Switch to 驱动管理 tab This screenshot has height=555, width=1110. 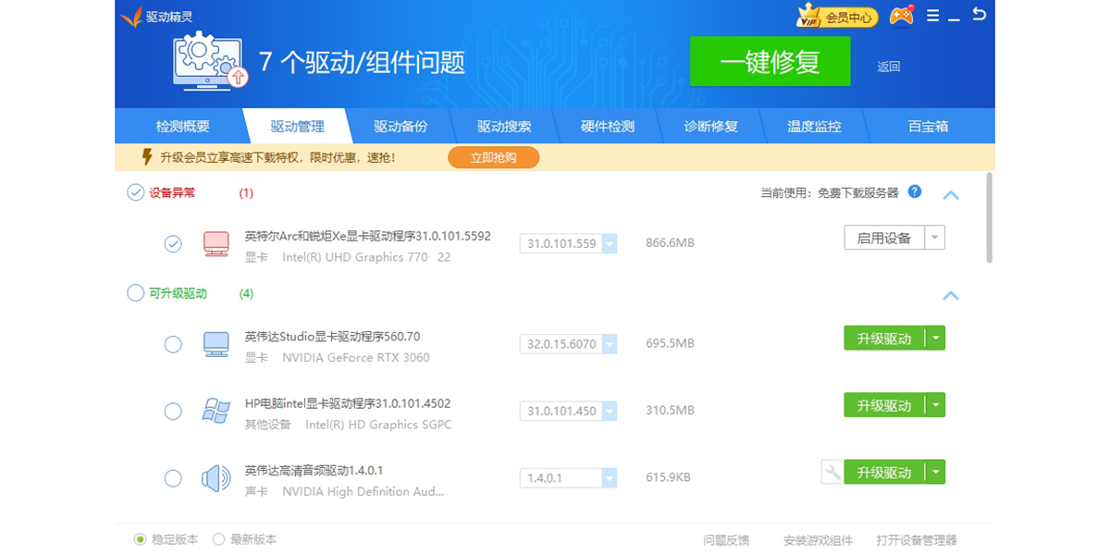pyautogui.click(x=297, y=126)
